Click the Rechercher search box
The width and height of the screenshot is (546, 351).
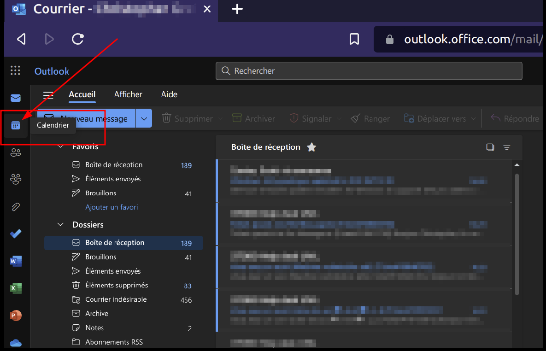tap(369, 71)
